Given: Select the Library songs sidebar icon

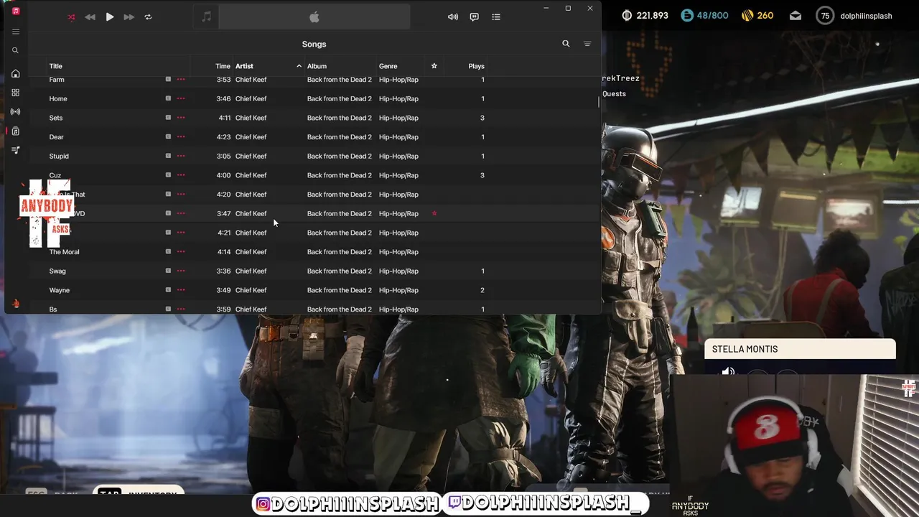Looking at the screenshot, I should 15,131.
